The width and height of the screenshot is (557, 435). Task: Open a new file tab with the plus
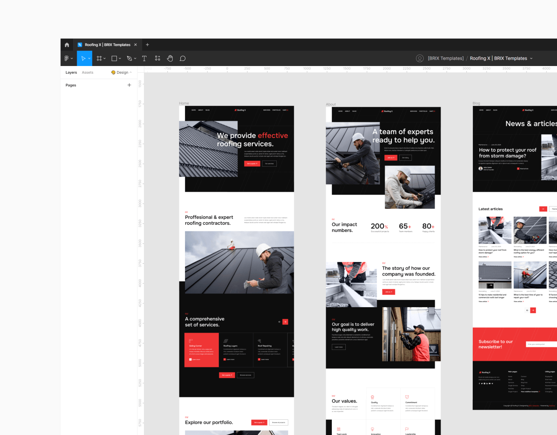pyautogui.click(x=147, y=44)
